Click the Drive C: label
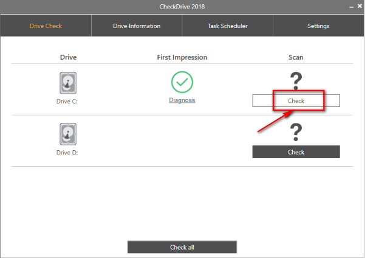365x258 pixels. tap(67, 102)
